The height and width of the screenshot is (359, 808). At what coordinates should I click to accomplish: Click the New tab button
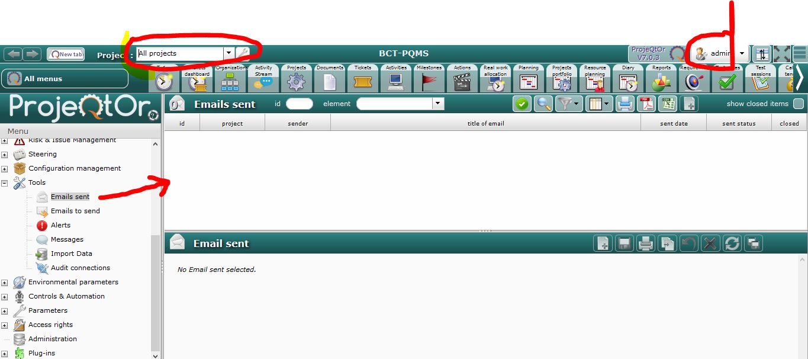click(x=66, y=54)
